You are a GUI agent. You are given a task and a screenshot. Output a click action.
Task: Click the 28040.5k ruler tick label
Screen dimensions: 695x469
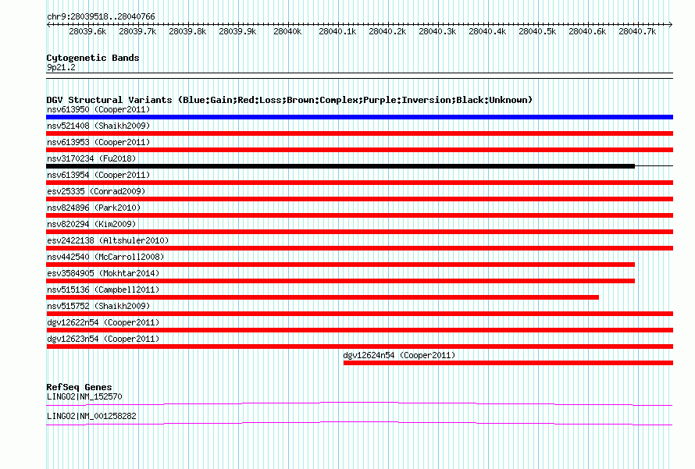click(x=537, y=31)
